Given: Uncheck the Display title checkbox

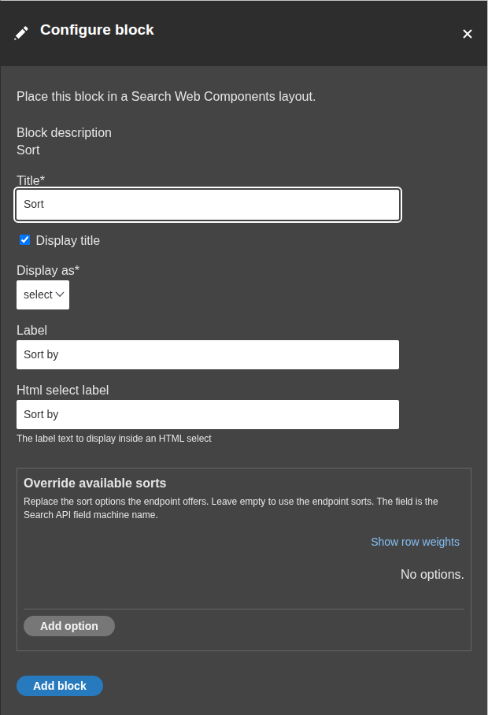Looking at the screenshot, I should click(x=25, y=240).
